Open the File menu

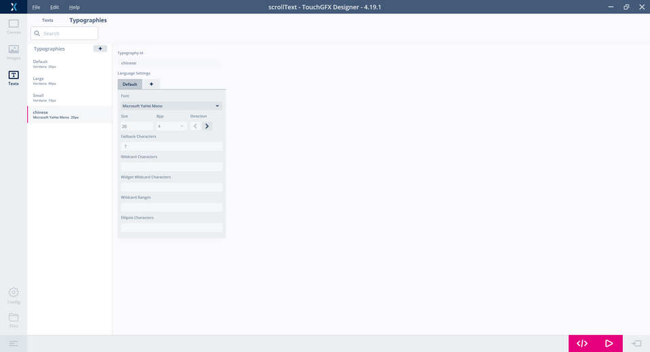pos(36,7)
